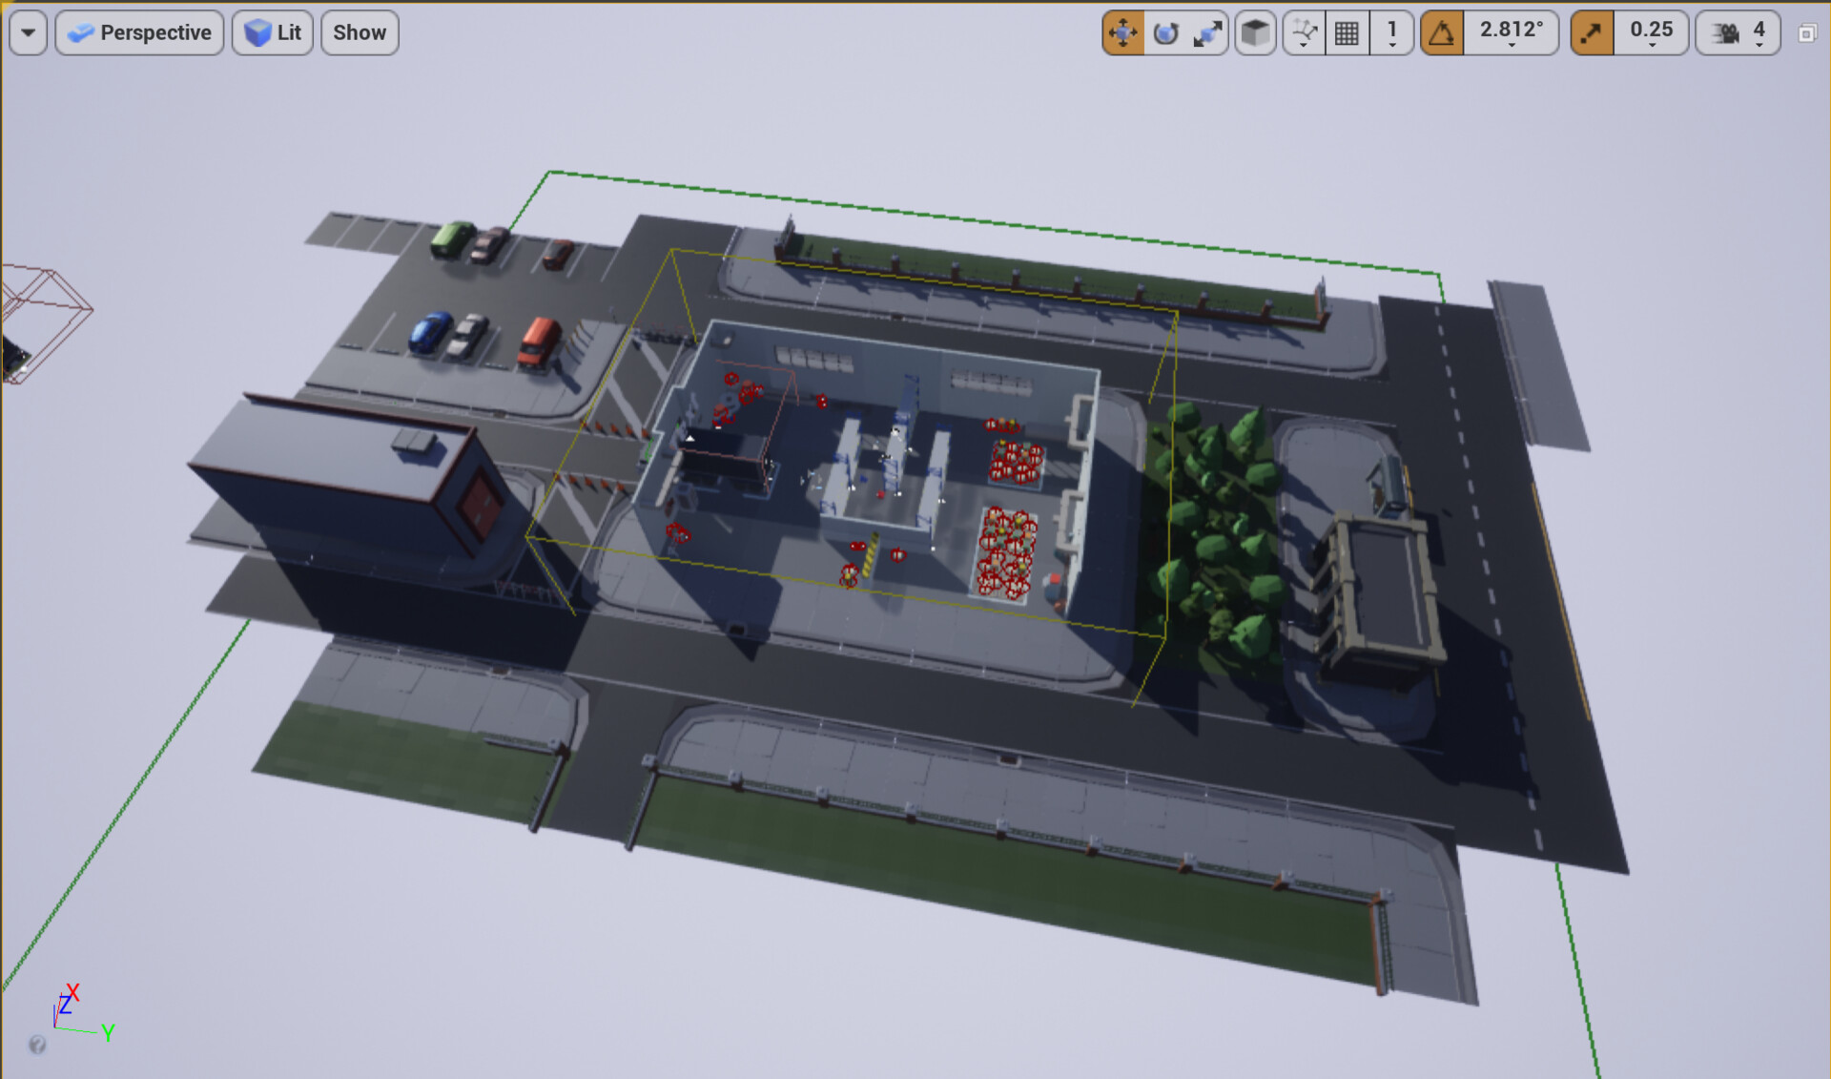
Task: Select the Move tool
Action: (1123, 31)
